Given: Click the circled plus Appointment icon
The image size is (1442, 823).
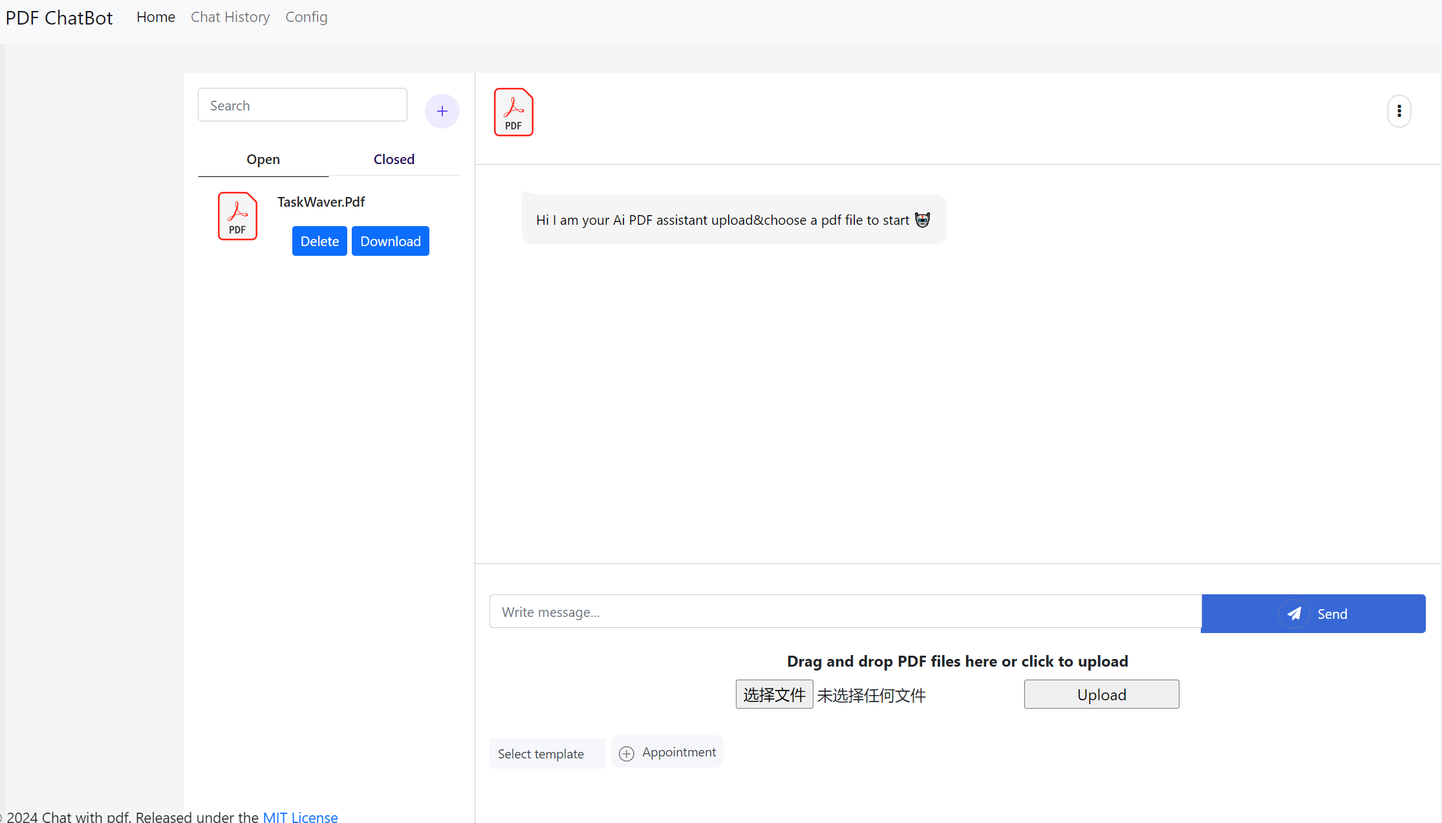Looking at the screenshot, I should (626, 753).
